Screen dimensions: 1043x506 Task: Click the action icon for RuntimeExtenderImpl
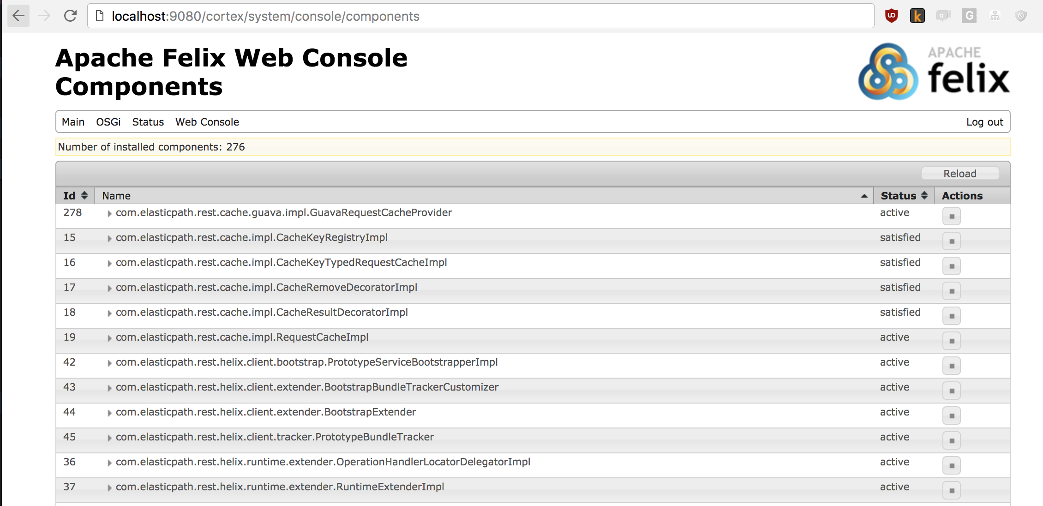coord(951,491)
